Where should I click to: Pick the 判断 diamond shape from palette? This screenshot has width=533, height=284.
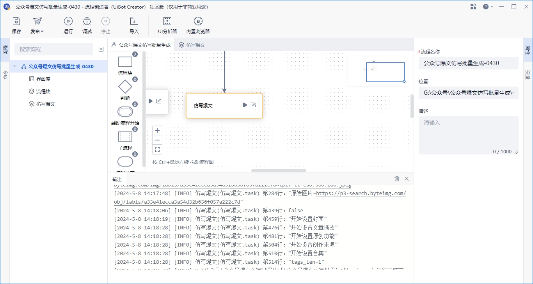125,87
